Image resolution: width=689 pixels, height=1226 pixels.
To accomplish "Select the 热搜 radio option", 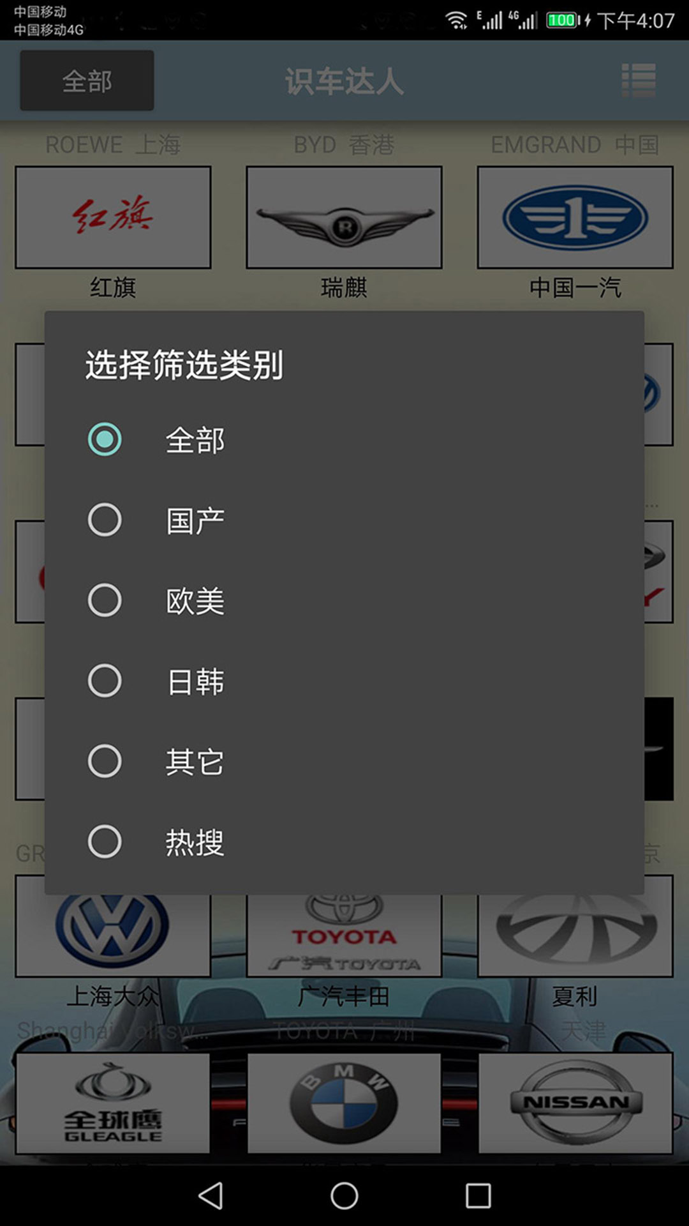I will [344, 842].
